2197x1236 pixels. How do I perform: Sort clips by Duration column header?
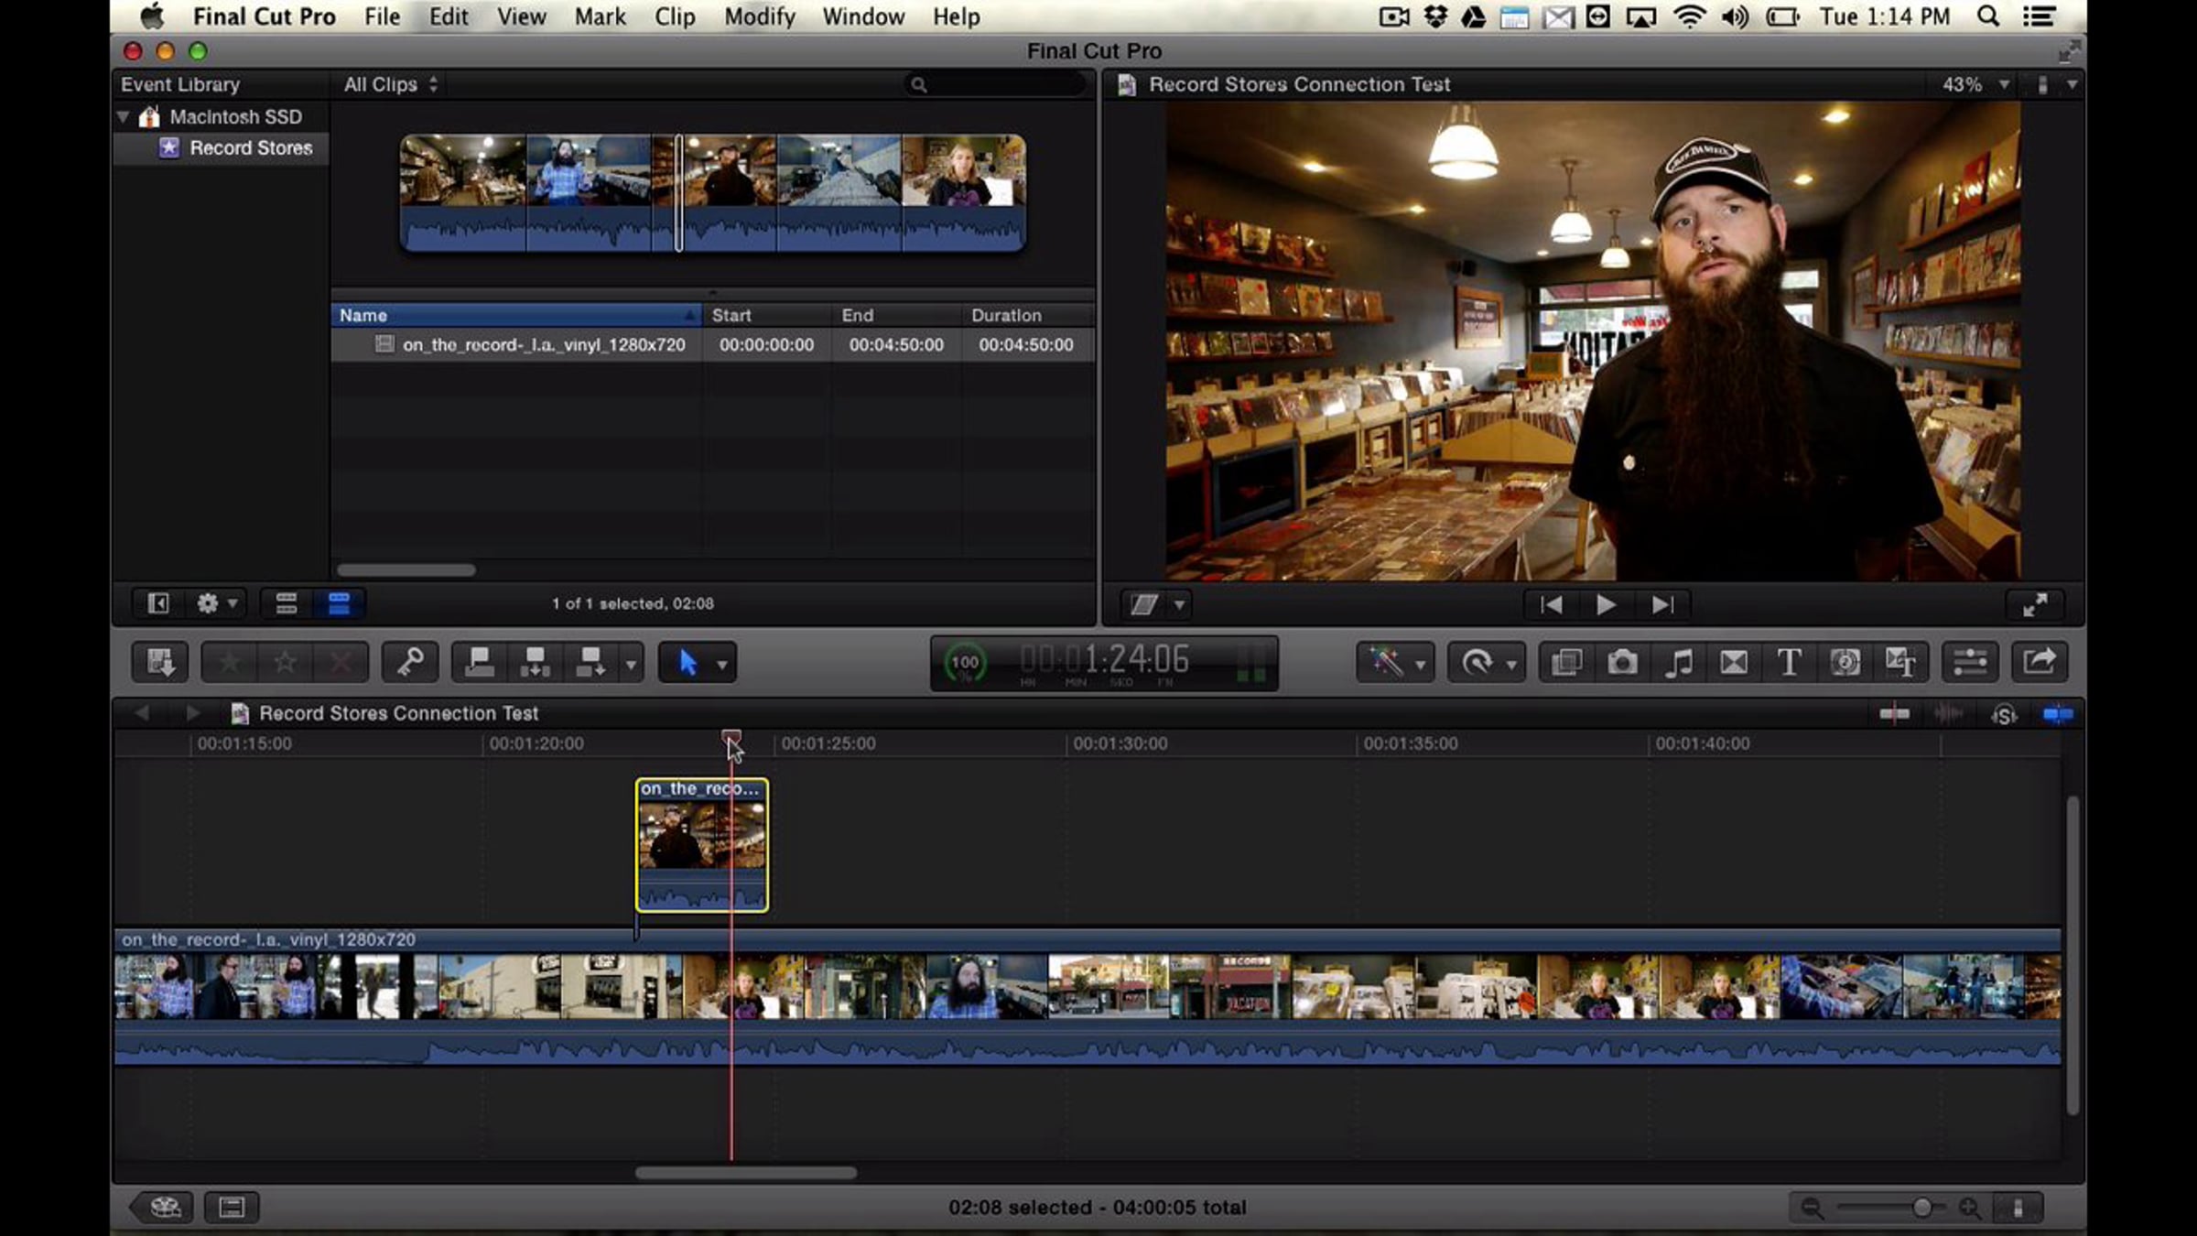tap(1028, 315)
